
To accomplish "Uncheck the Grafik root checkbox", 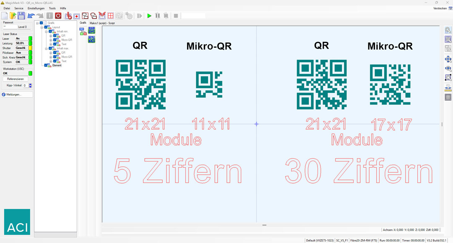I will tap(41, 23).
